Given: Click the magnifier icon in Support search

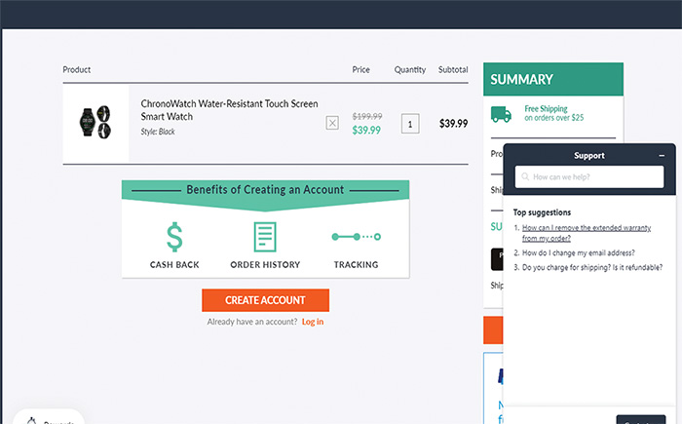Looking at the screenshot, I should click(525, 176).
